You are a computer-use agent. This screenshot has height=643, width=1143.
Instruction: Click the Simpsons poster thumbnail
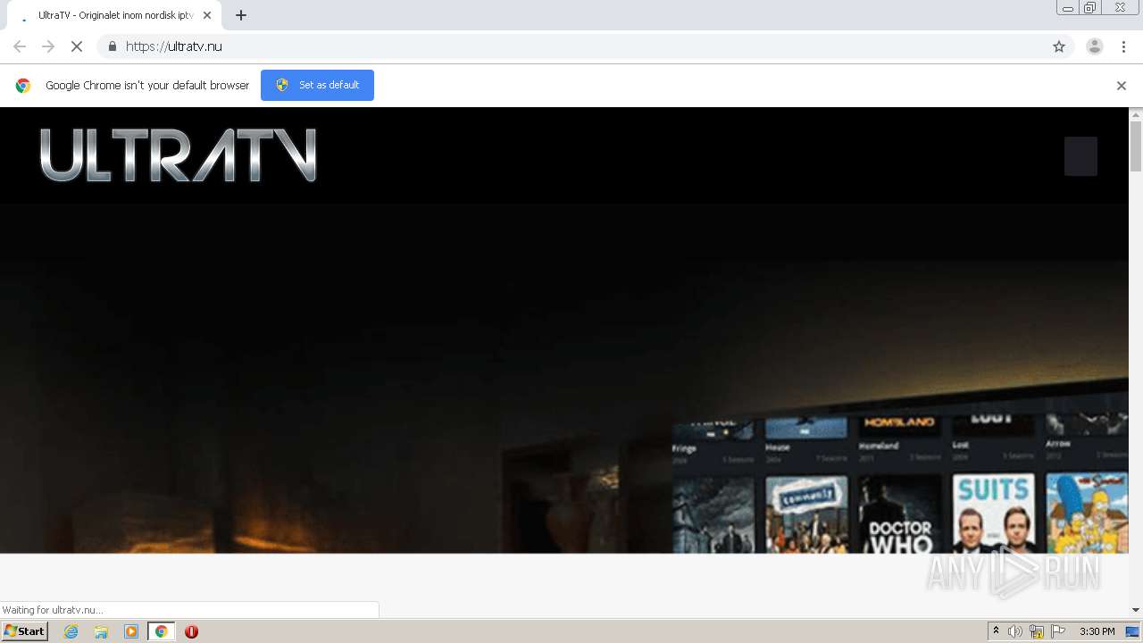coord(1087,513)
